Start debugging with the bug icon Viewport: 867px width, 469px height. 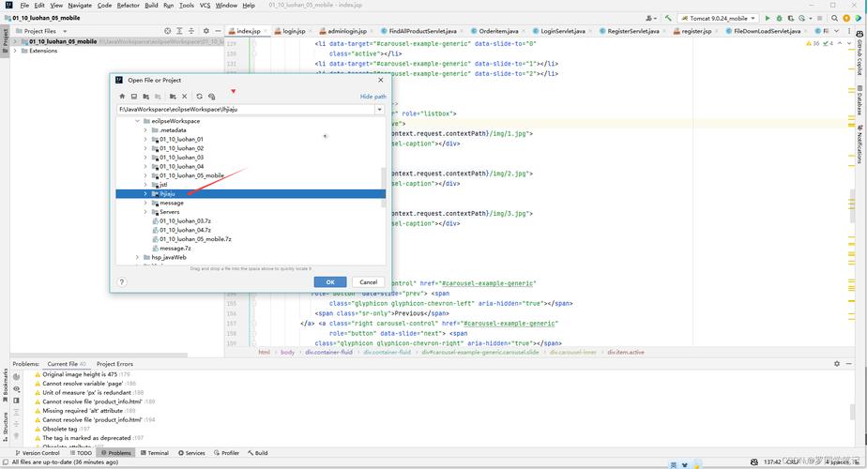coord(779,18)
